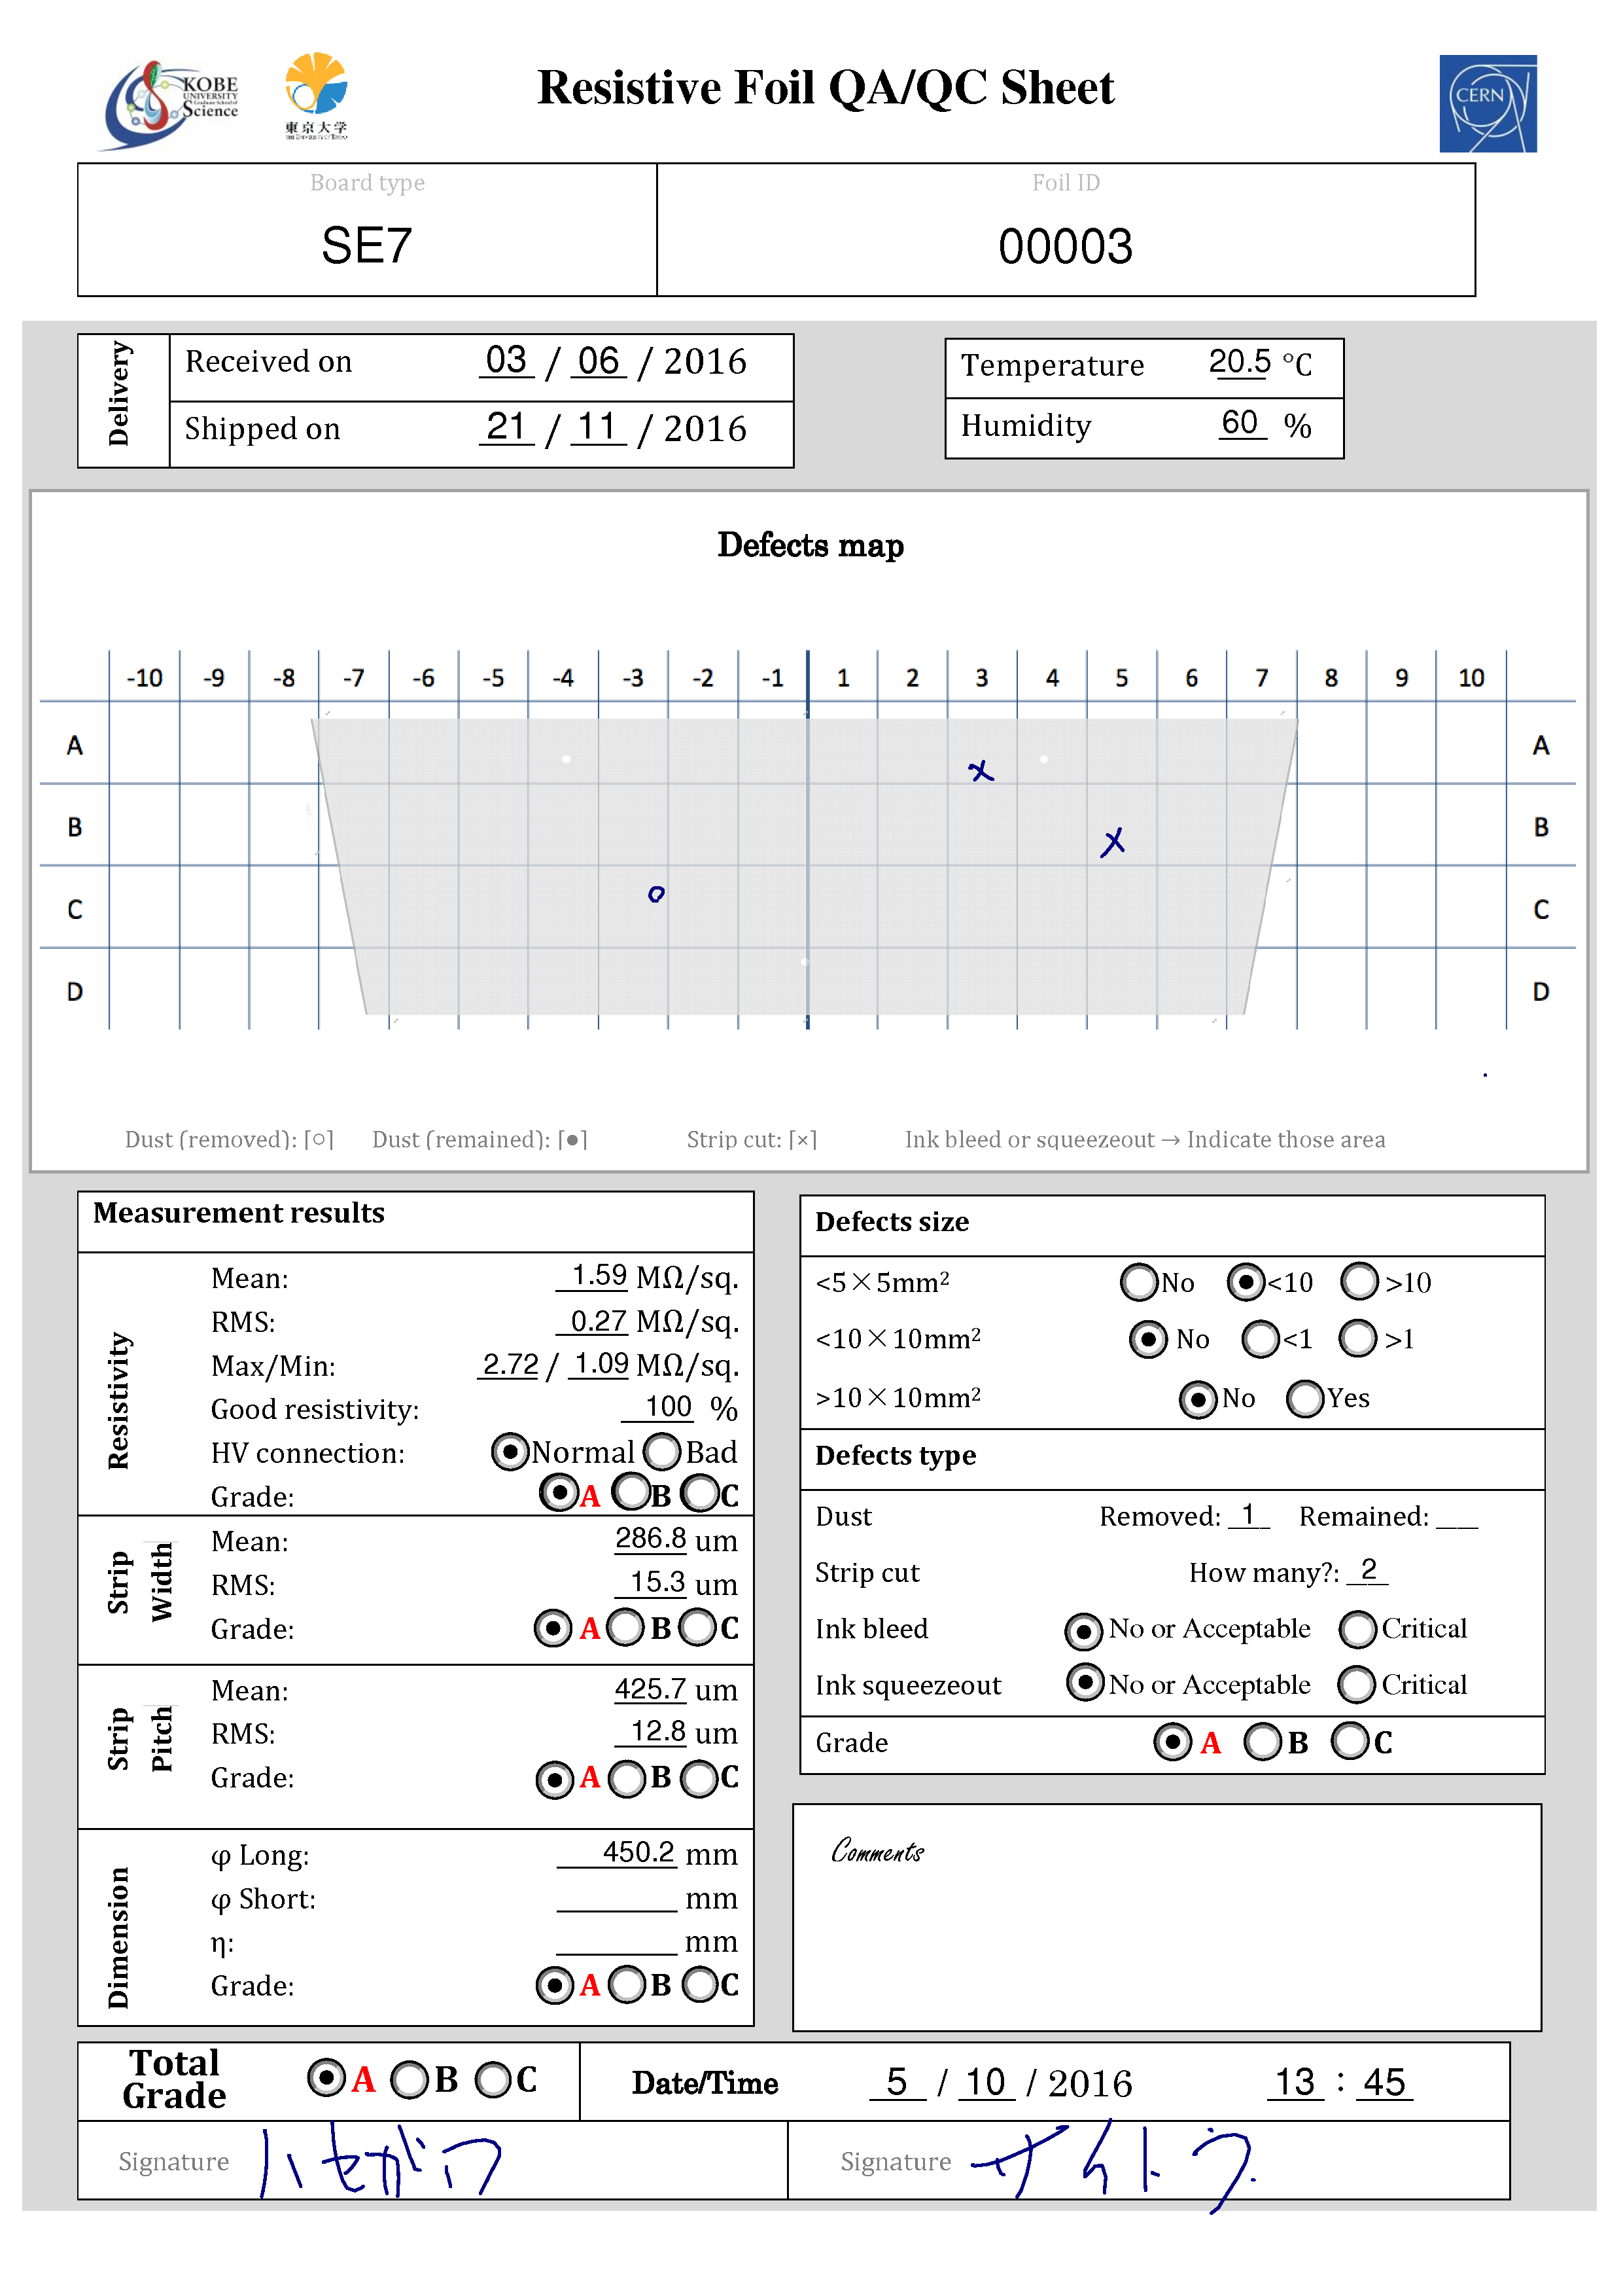The width and height of the screenshot is (1623, 2296).
Task: Click the Strip cut legend text
Action: [x=752, y=1139]
